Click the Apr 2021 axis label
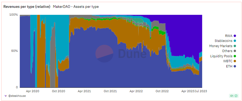The image size is (242, 101). tap(84, 91)
